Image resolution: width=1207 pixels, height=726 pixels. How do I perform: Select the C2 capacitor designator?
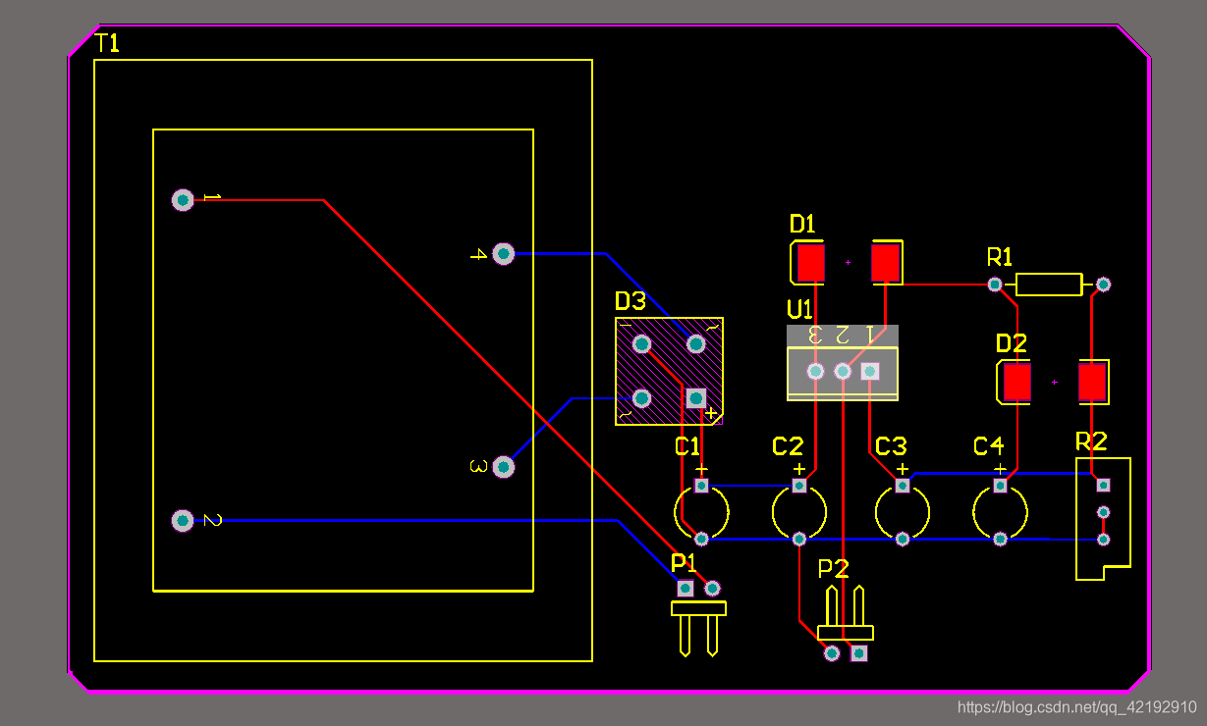[788, 447]
